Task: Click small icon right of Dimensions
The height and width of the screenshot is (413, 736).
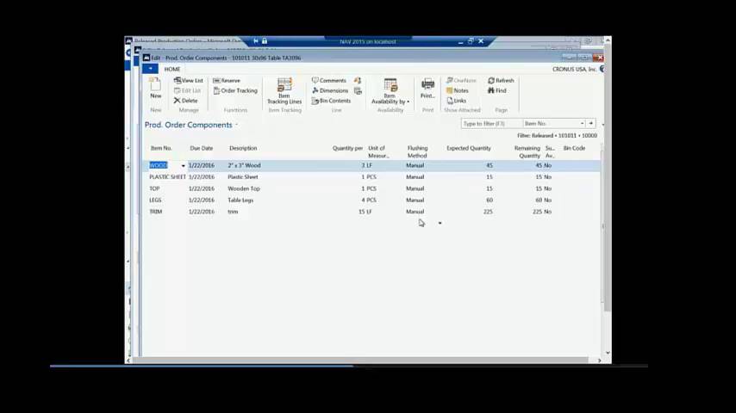Action: click(358, 91)
